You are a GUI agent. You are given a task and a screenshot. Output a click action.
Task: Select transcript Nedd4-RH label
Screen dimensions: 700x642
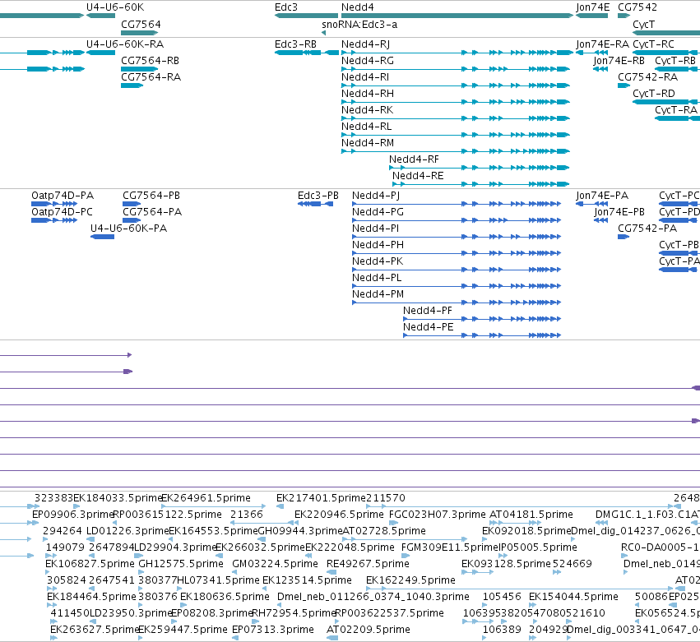click(368, 94)
